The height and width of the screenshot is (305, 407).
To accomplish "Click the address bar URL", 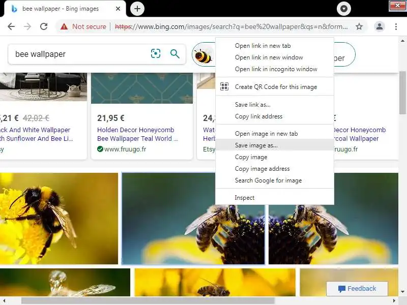I will tap(231, 26).
